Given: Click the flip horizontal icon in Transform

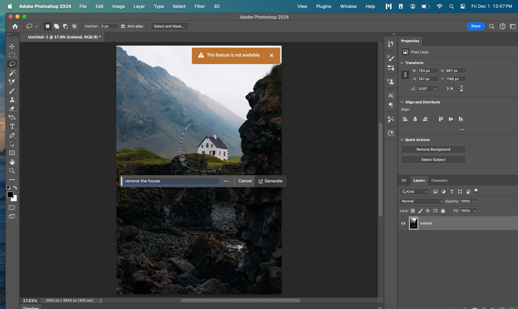Looking at the screenshot, I should pos(450,89).
